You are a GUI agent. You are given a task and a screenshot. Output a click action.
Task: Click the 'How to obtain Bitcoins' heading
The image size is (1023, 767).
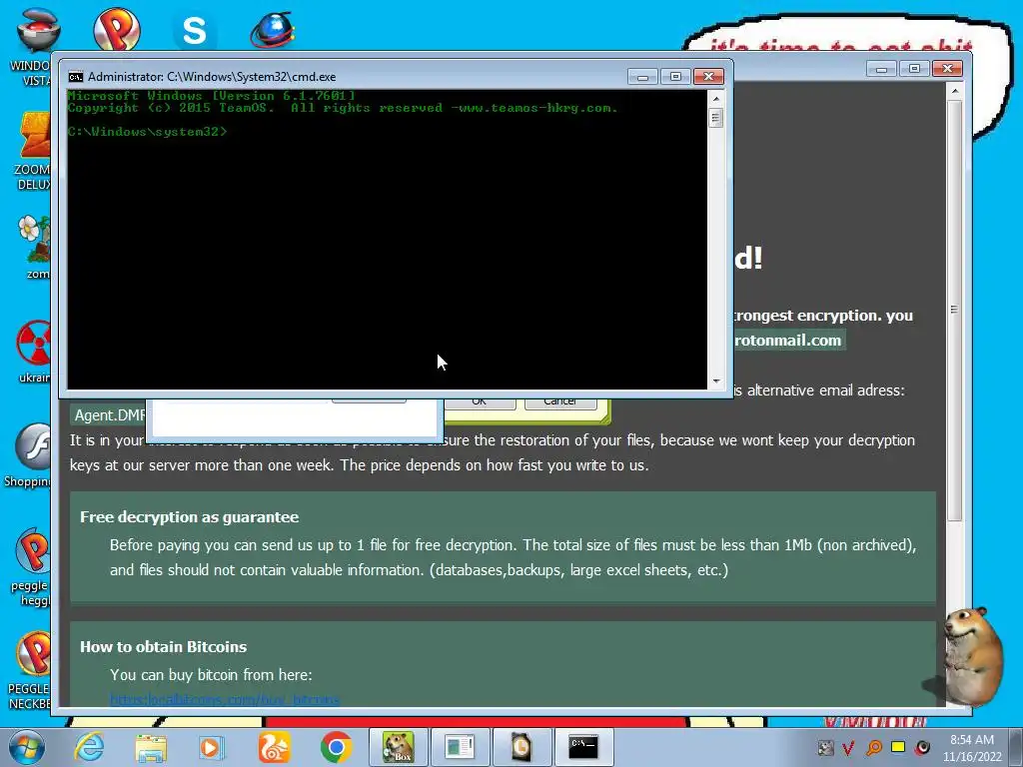pyautogui.click(x=163, y=647)
